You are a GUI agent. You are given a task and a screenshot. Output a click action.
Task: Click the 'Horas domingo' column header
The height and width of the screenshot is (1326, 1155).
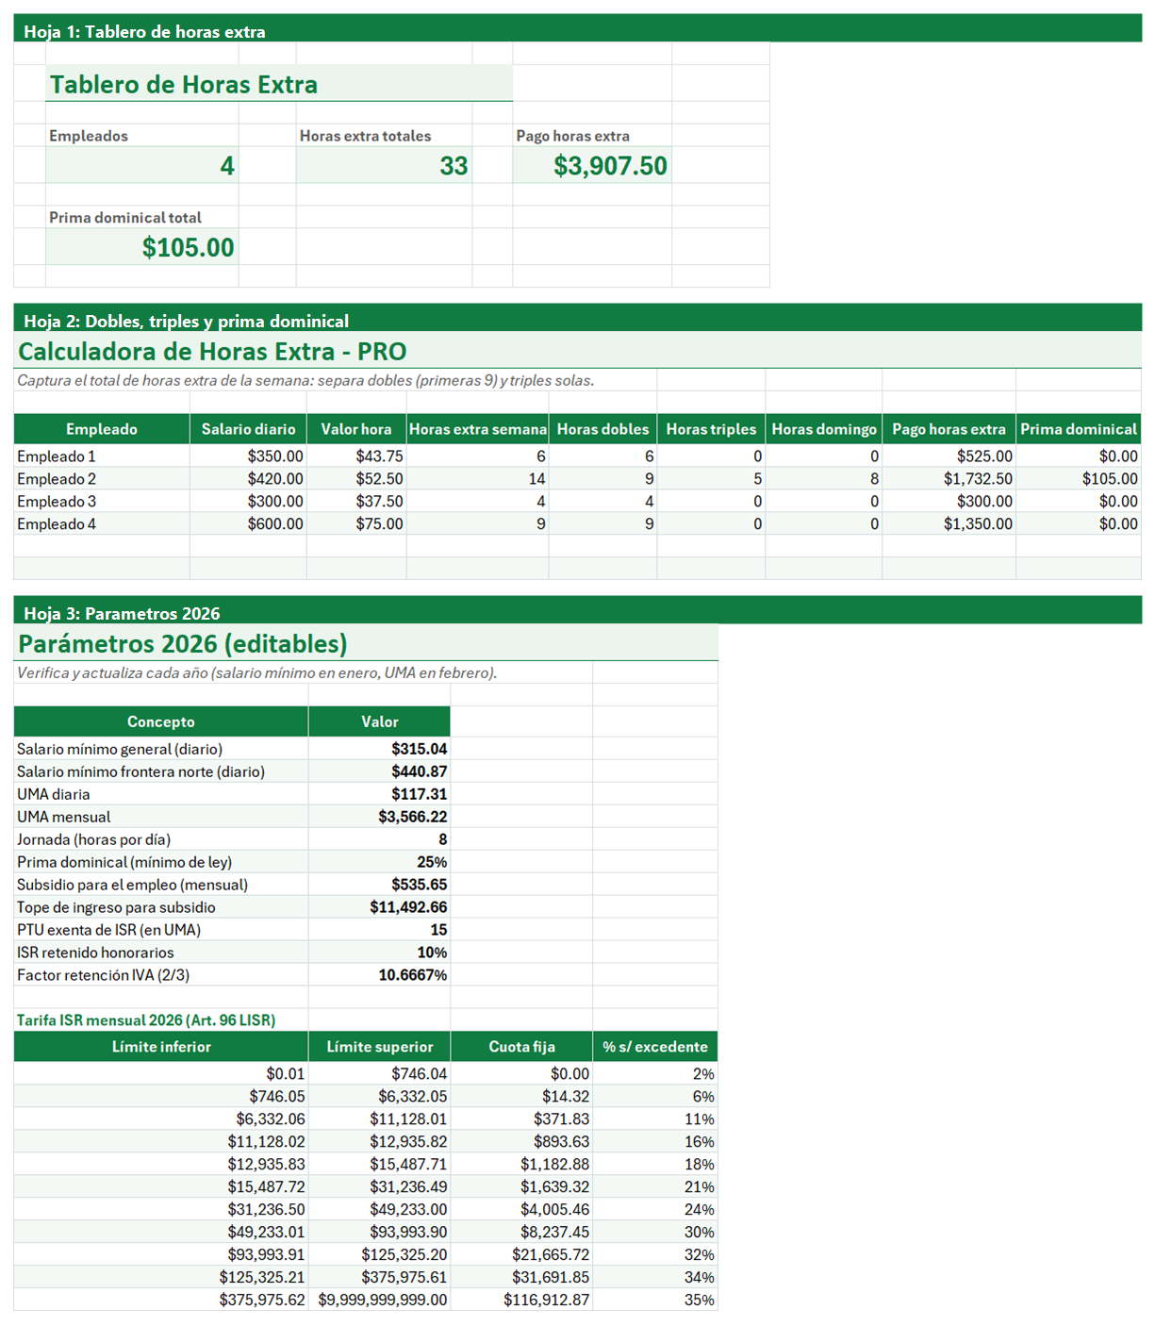point(824,429)
